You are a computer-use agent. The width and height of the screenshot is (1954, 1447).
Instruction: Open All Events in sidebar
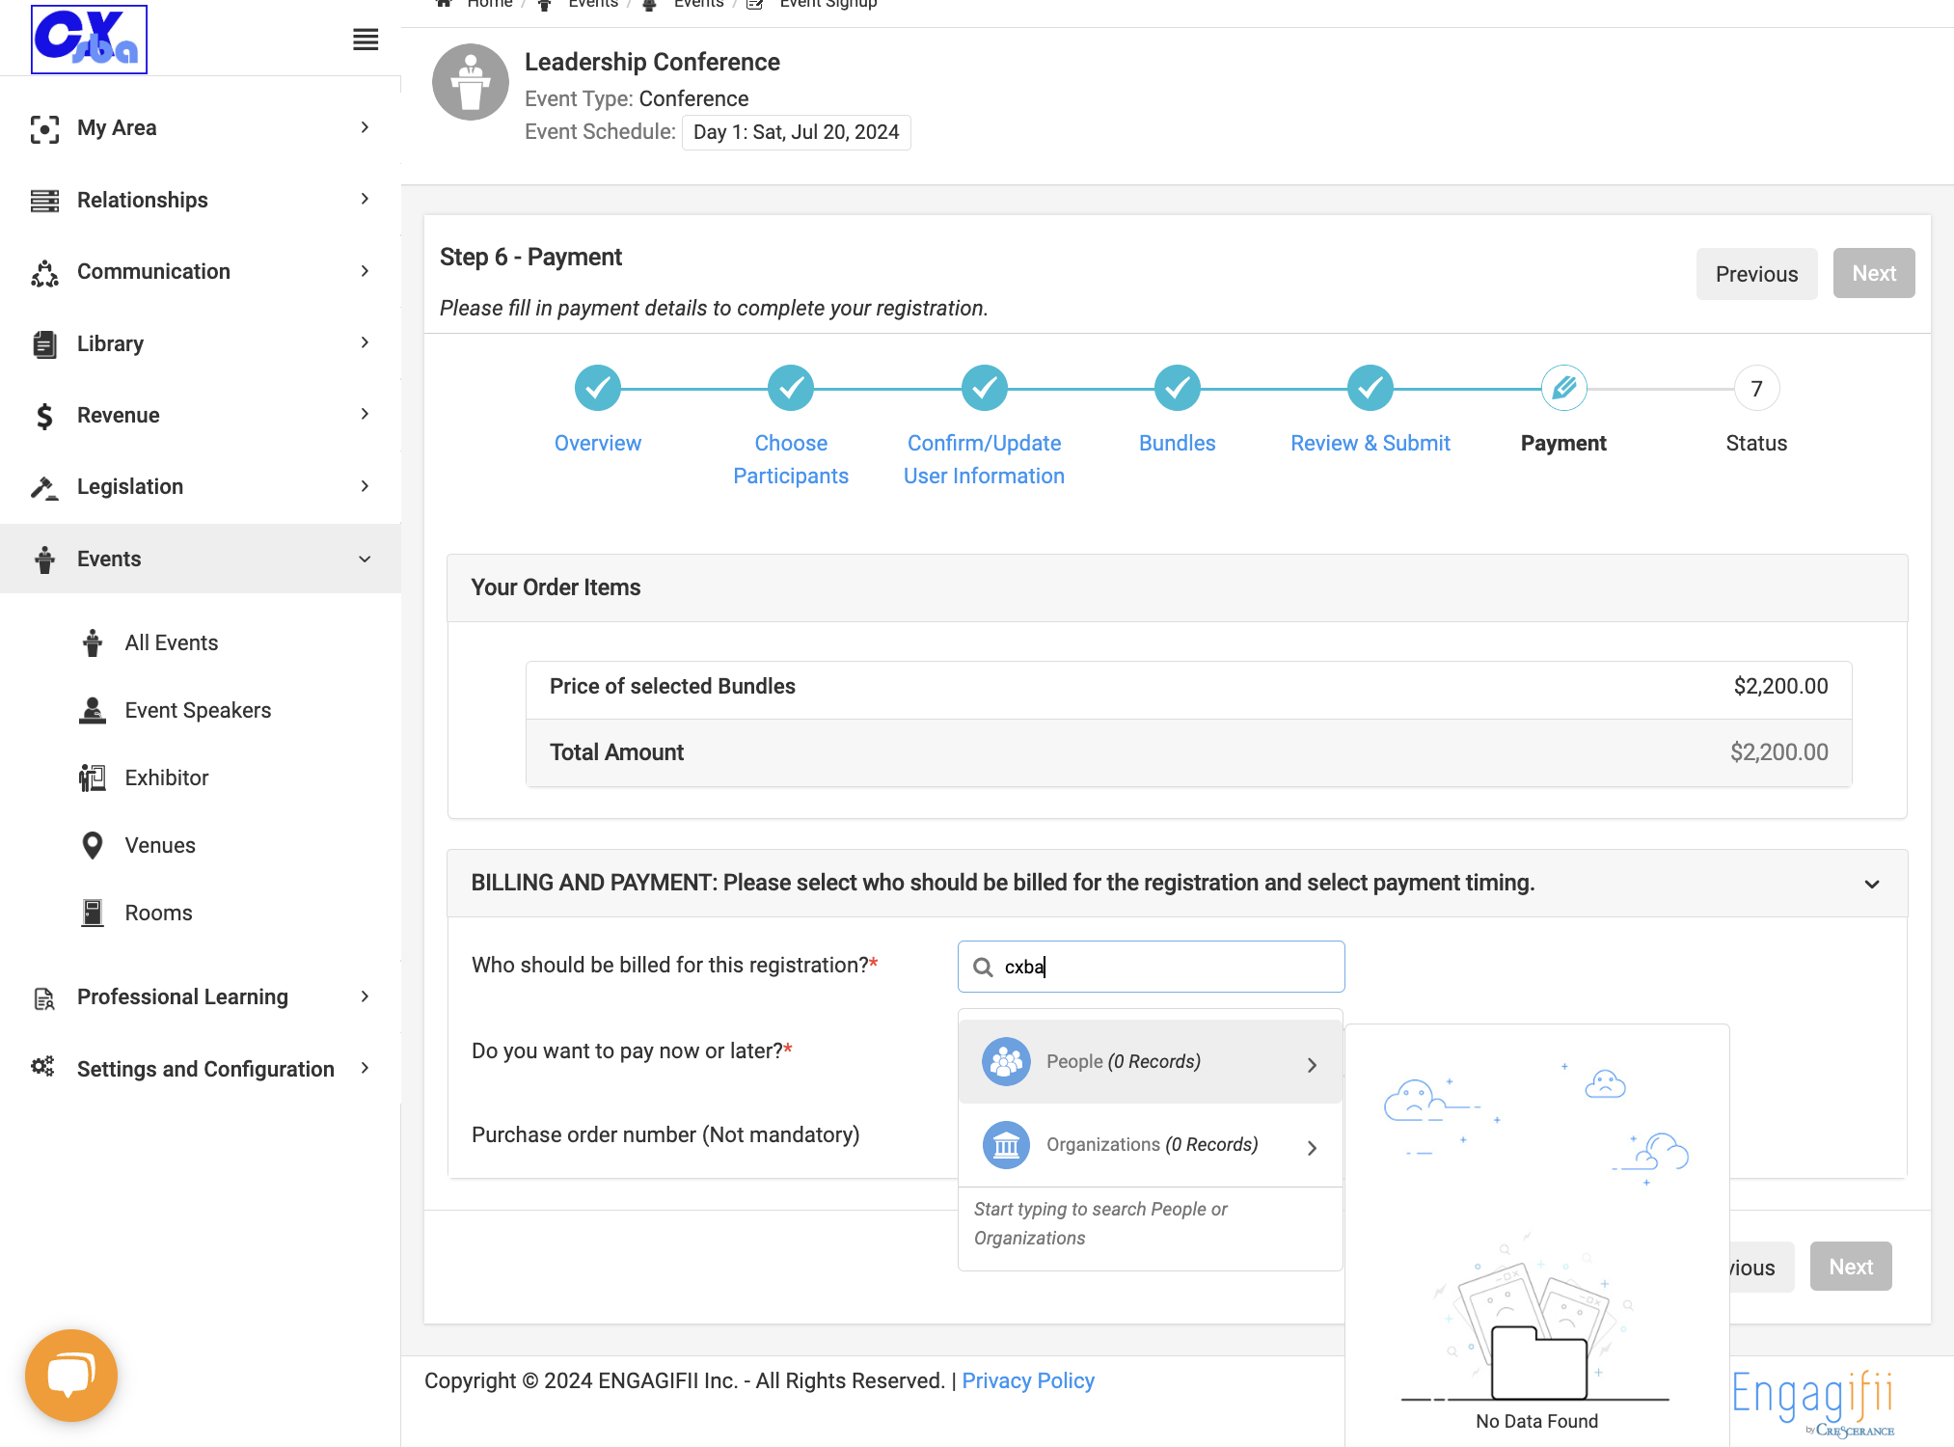tap(172, 642)
